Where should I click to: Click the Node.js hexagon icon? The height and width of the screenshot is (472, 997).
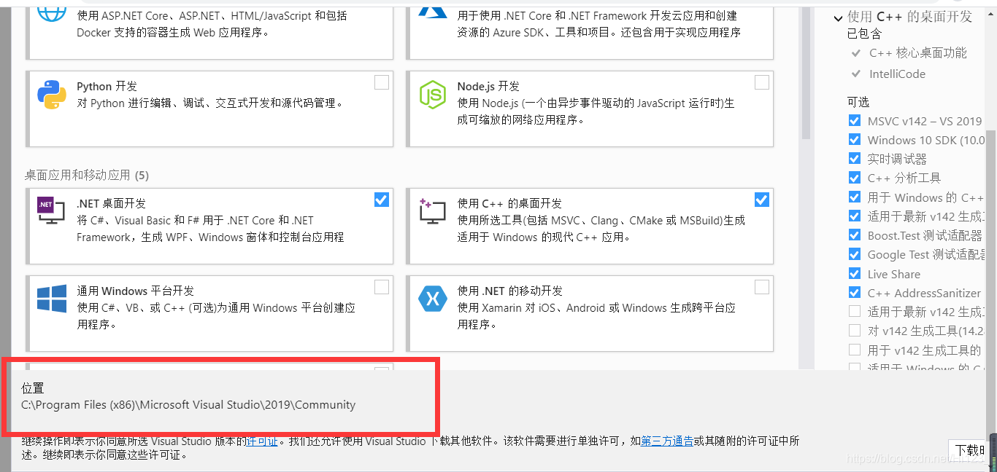[432, 95]
